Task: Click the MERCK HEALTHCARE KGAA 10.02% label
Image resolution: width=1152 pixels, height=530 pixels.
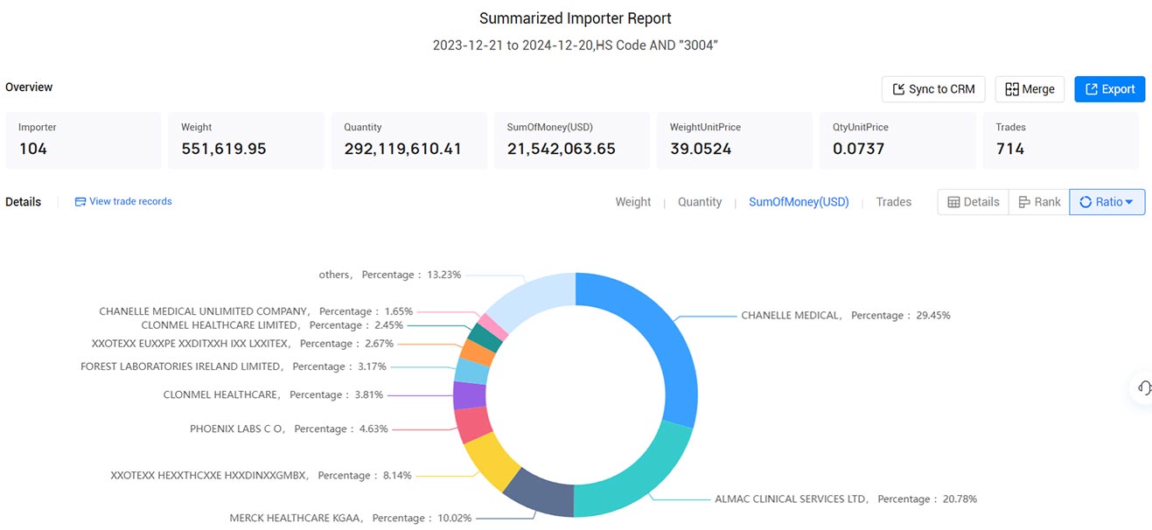Action: click(x=351, y=518)
